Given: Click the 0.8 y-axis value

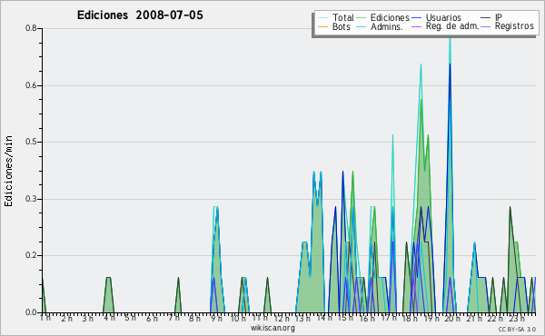Looking at the screenshot, I should [x=31, y=28].
